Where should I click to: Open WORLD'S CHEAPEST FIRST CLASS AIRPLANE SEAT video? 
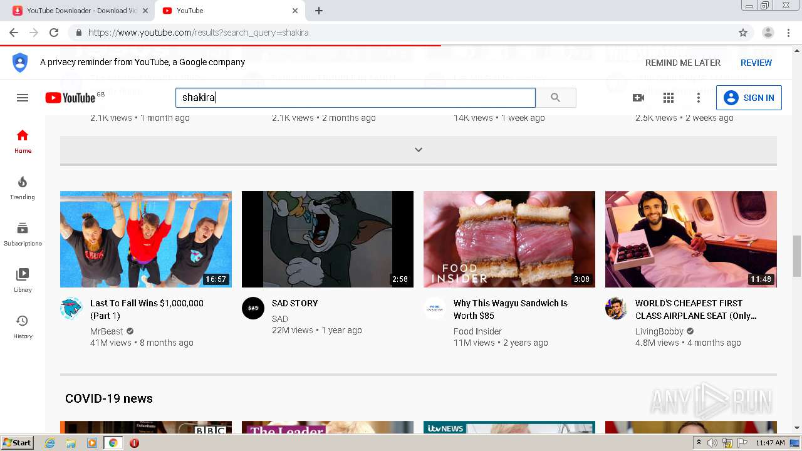pos(695,309)
